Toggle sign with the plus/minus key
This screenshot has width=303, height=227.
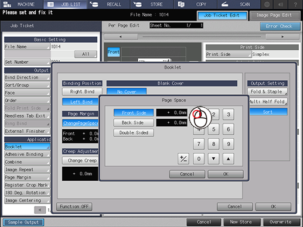click(183, 159)
